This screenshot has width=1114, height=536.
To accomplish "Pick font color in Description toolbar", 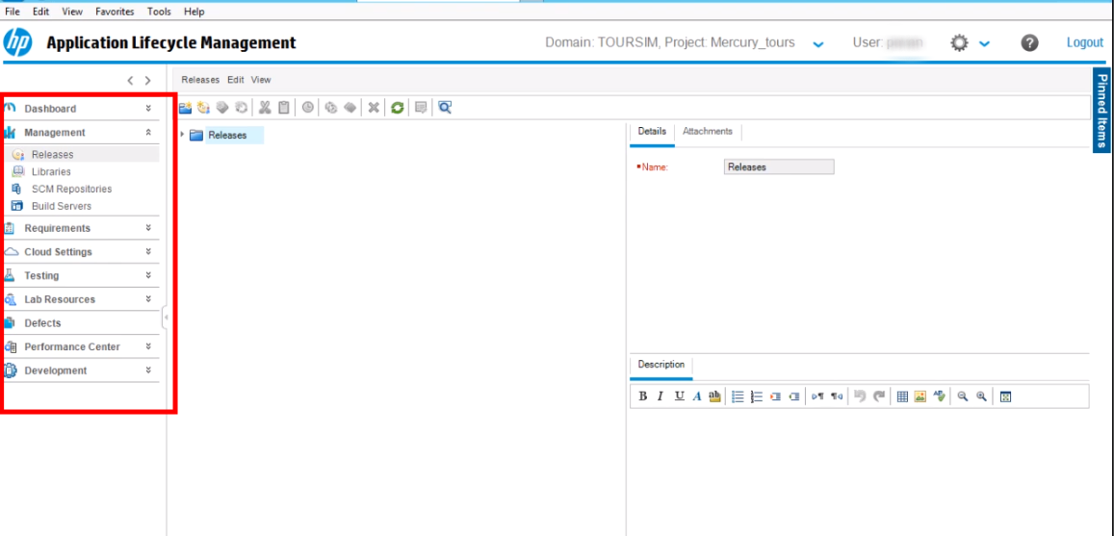I will (x=696, y=396).
